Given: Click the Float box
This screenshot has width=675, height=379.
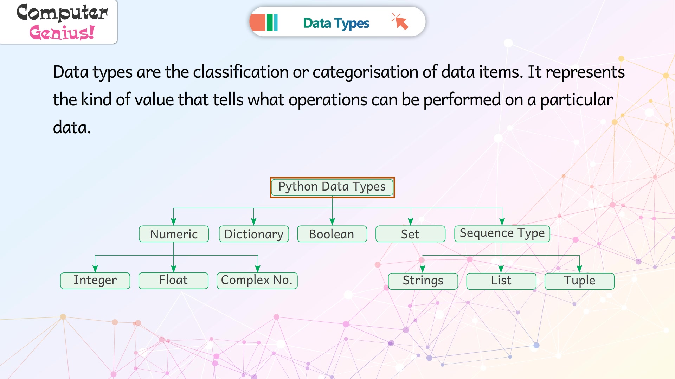Looking at the screenshot, I should (x=173, y=281).
